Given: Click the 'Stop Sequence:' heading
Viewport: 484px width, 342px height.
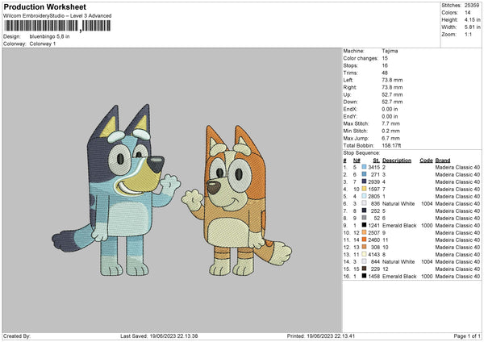Looking at the screenshot, I should coord(361,153).
